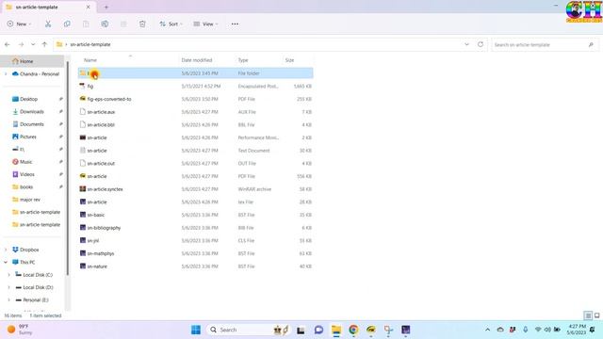Expand recent locations chevron beside Forward arrow

[33, 44]
